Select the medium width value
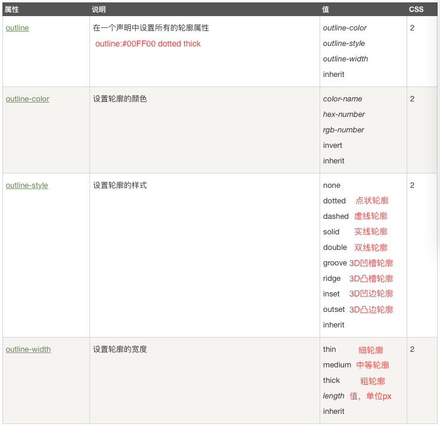The height and width of the screenshot is (427, 440). [337, 365]
